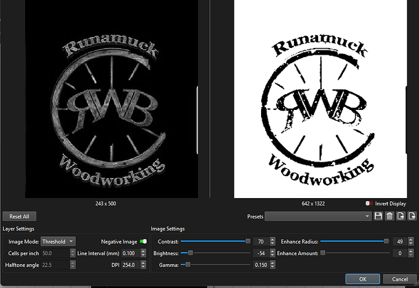
Task: Increase the Enhance Radius stepper value
Action: 410,239
